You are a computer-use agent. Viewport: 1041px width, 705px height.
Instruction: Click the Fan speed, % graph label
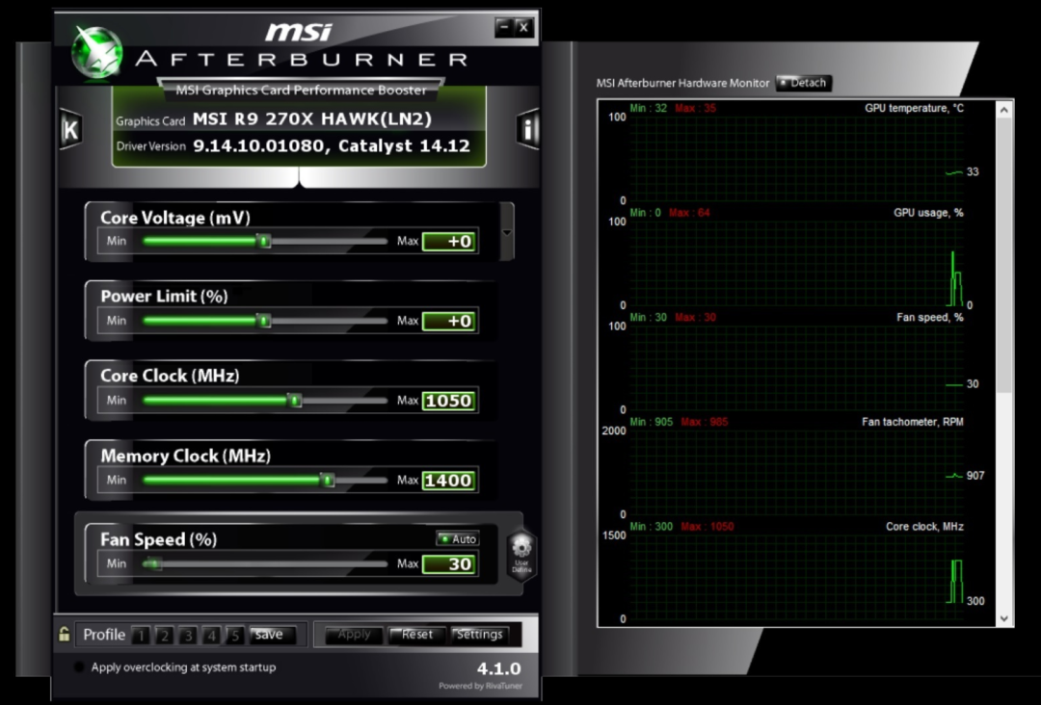coord(929,318)
